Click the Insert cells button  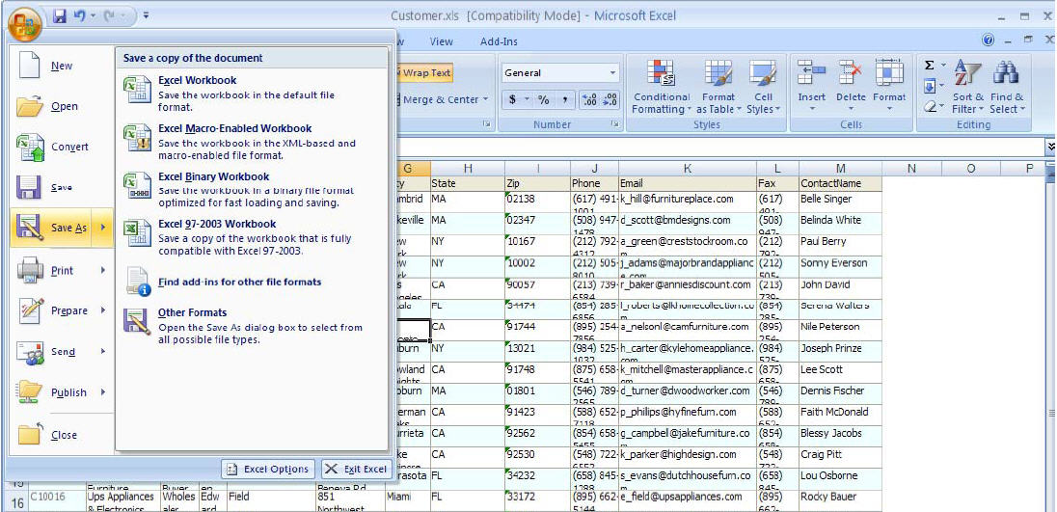click(812, 87)
